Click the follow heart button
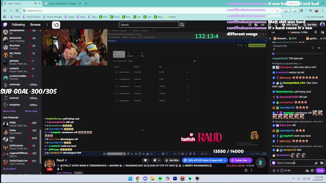The image size is (326, 183). [x=145, y=160]
